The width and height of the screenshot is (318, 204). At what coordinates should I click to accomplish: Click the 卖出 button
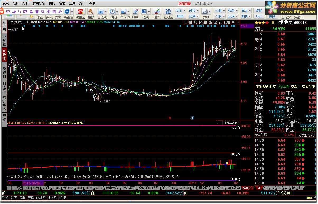tap(58, 17)
